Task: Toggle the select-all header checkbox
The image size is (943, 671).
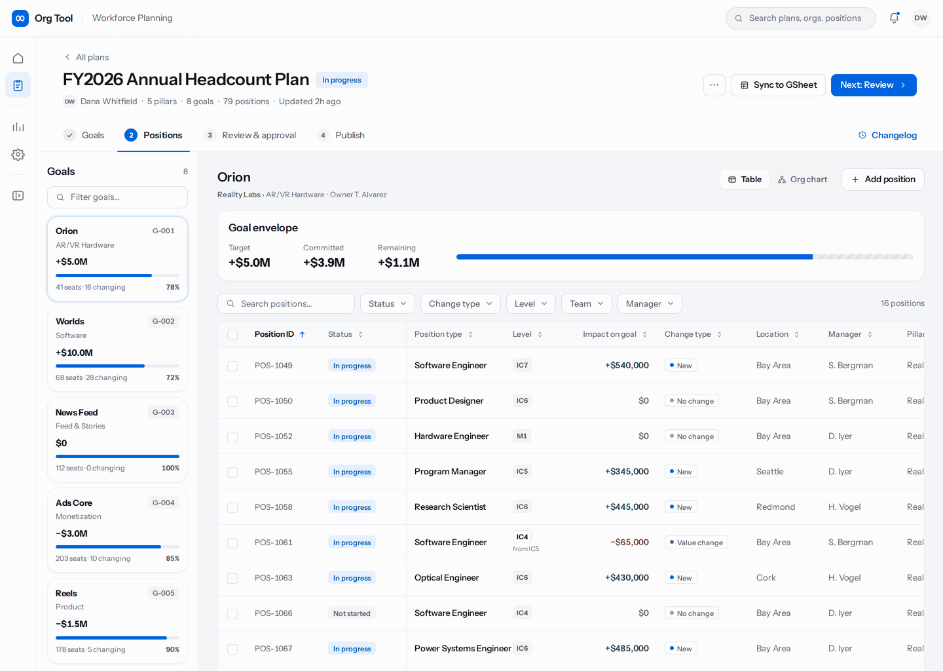Action: pos(232,335)
